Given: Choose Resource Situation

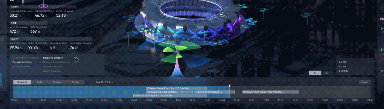Looking at the screenshot, I should click(53, 58).
